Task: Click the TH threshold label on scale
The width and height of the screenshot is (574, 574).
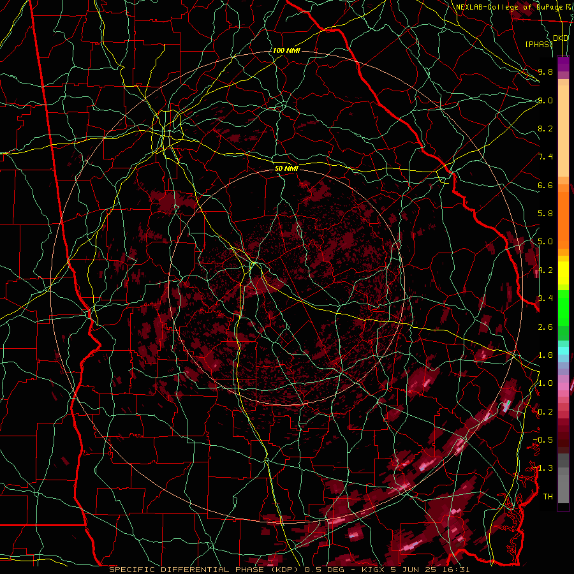Action: click(x=548, y=497)
